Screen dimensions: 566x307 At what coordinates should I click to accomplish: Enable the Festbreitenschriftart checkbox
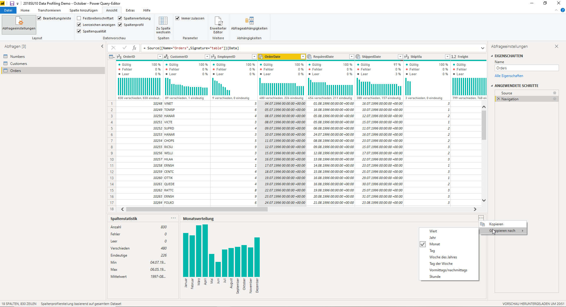click(79, 18)
